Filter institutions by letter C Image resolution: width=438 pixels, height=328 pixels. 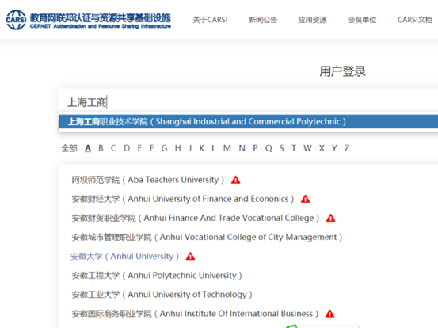pos(113,148)
